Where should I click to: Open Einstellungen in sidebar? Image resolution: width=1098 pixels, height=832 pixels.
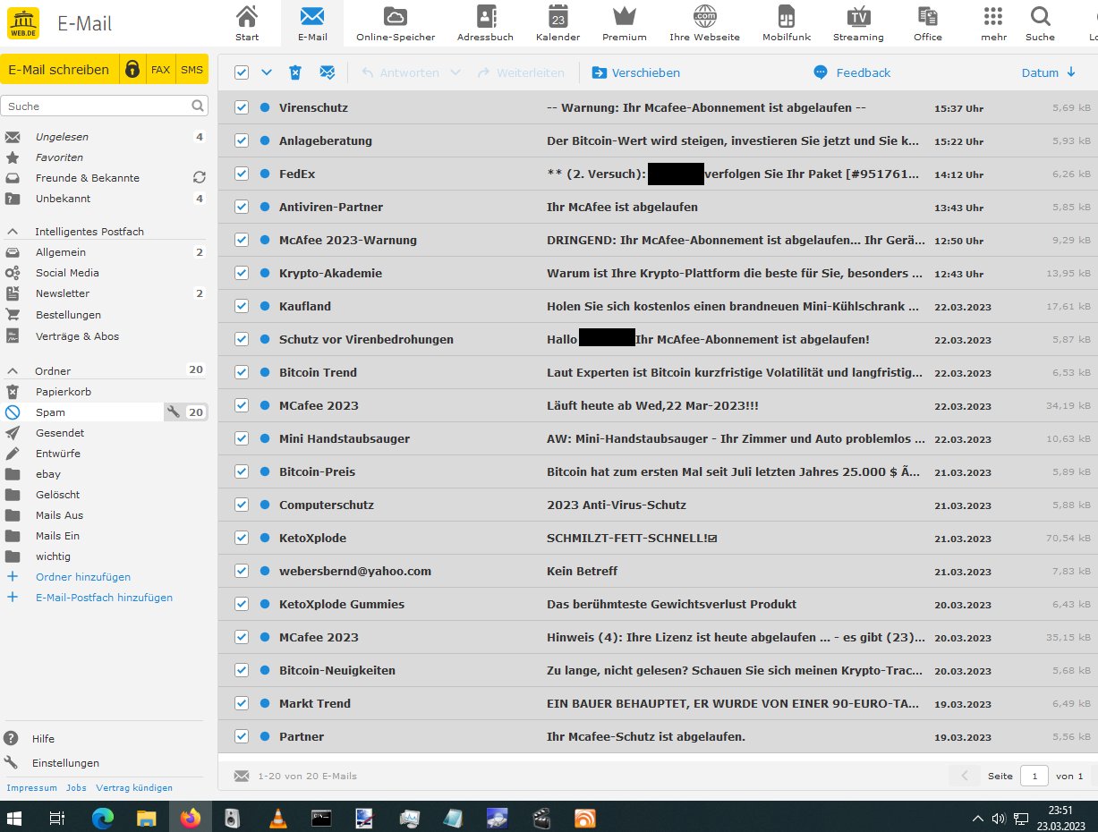[x=65, y=763]
